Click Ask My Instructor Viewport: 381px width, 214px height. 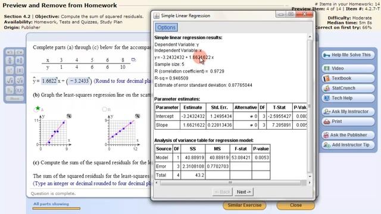coord(348,112)
